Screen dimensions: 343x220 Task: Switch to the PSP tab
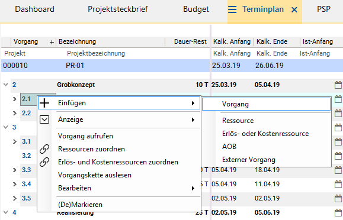[323, 9]
